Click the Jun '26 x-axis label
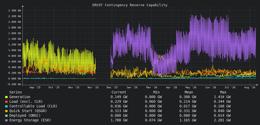This screenshot has height=125, width=260. tap(211, 87)
